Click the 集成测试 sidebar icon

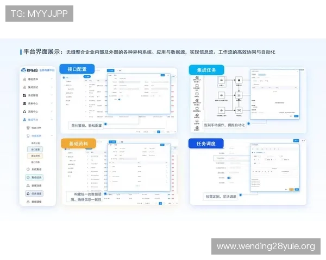(24, 87)
